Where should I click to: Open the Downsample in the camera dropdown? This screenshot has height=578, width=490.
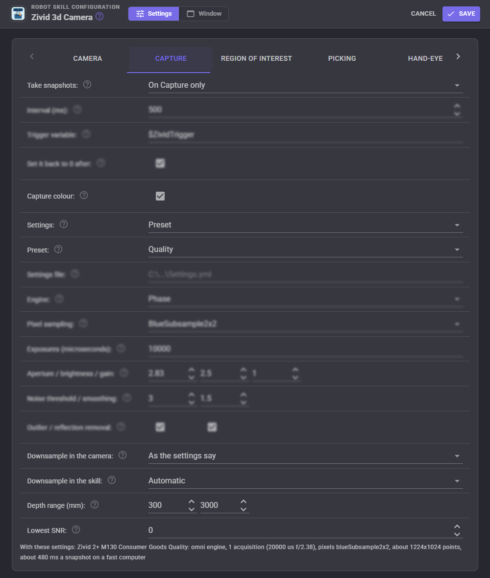point(305,456)
